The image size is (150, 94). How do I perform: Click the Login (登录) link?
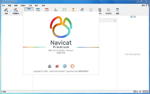143,5
